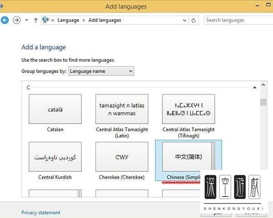Open the Privacy statement link

click(x=41, y=213)
